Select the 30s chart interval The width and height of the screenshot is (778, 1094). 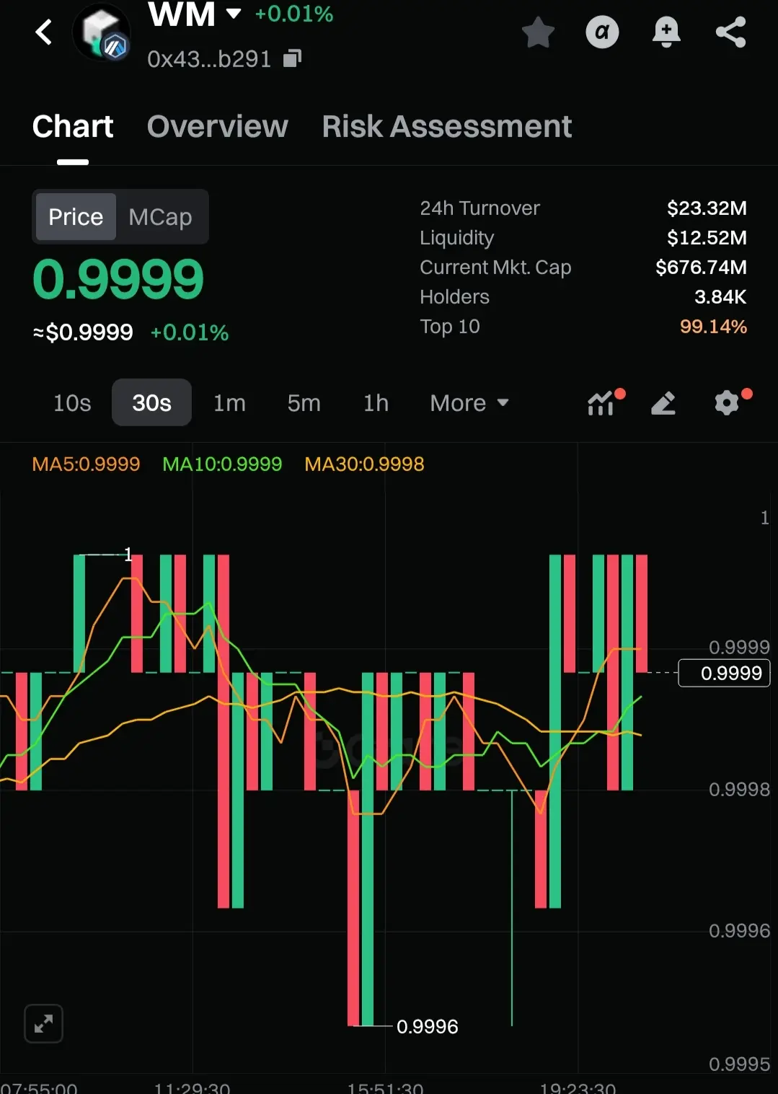coord(151,402)
